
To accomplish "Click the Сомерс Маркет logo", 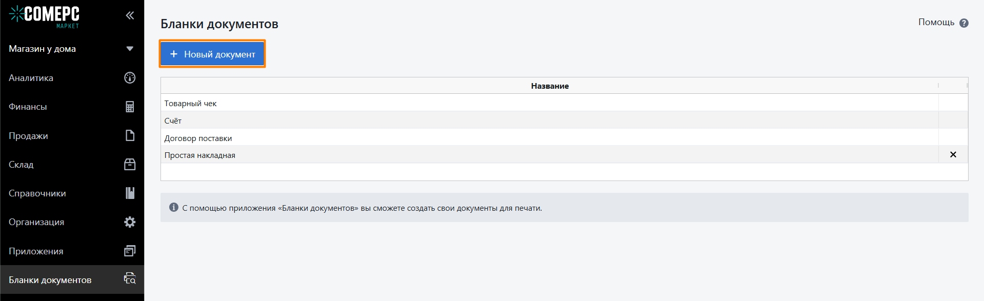I will (45, 16).
